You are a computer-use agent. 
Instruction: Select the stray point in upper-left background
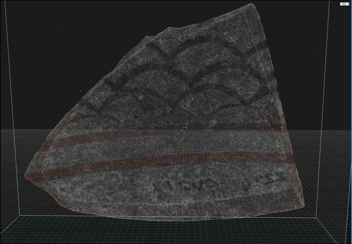pyautogui.click(x=58, y=30)
